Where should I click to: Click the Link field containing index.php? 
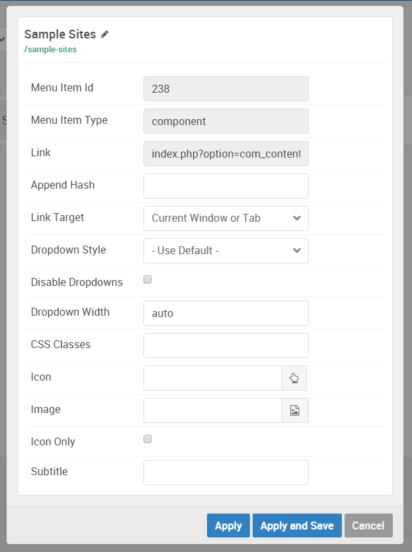coord(226,154)
